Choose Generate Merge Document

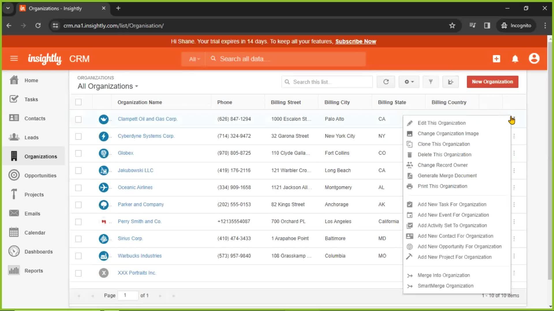pyautogui.click(x=447, y=176)
